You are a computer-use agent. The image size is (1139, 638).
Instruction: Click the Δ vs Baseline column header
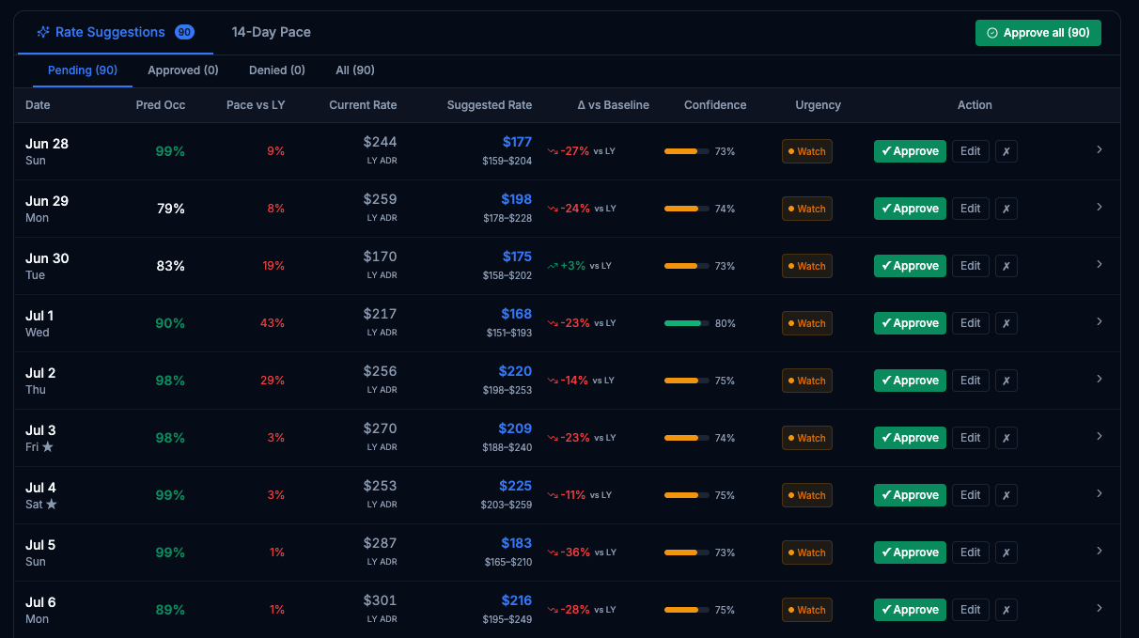pos(614,105)
